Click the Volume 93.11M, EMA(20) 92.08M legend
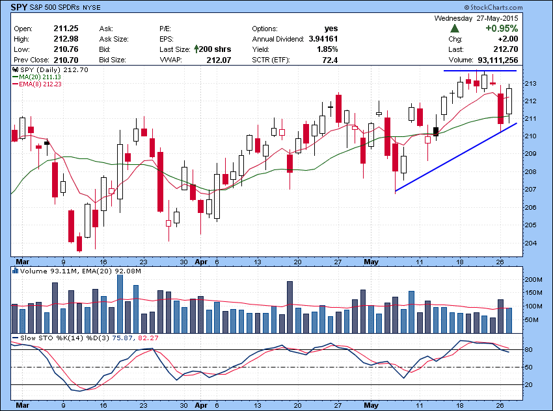553x411 pixels. point(81,271)
